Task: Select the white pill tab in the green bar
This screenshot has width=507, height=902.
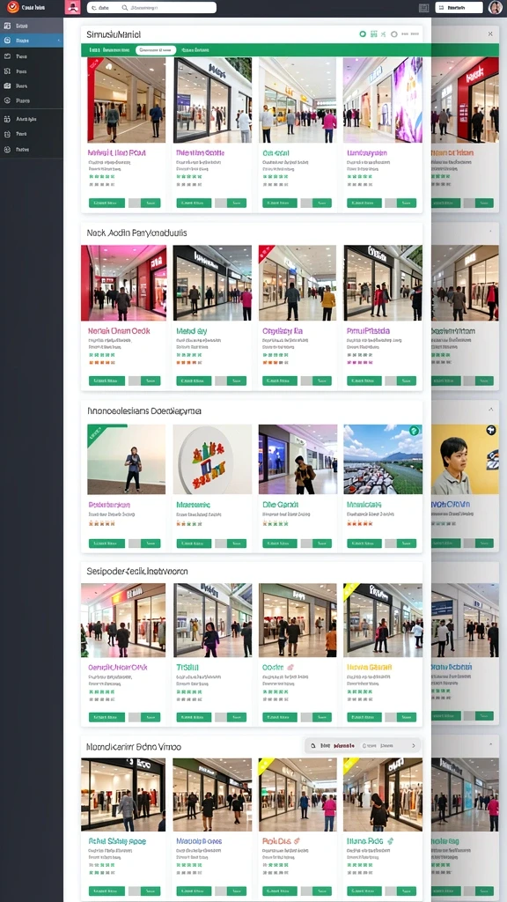Action: tap(156, 50)
